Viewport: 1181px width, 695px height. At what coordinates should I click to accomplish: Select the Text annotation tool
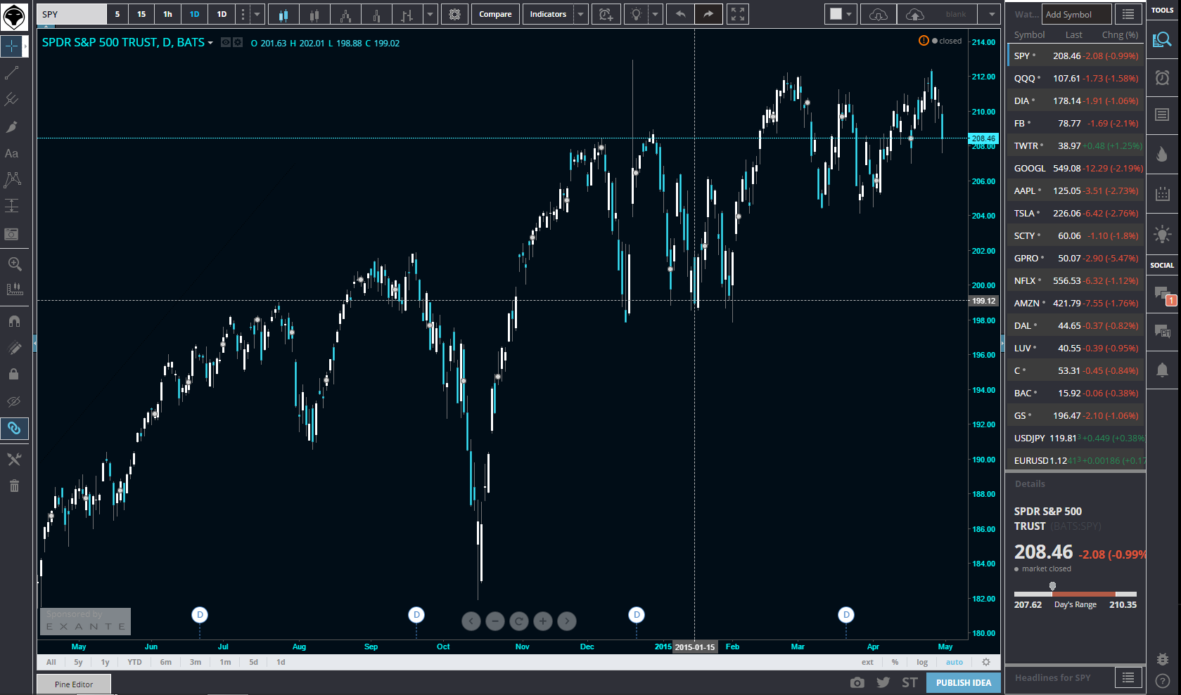click(x=13, y=153)
